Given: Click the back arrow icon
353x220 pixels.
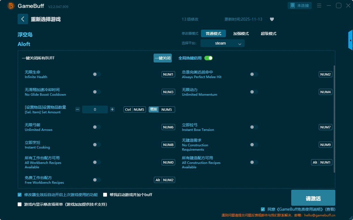Looking at the screenshot, I should (x=23, y=19).
